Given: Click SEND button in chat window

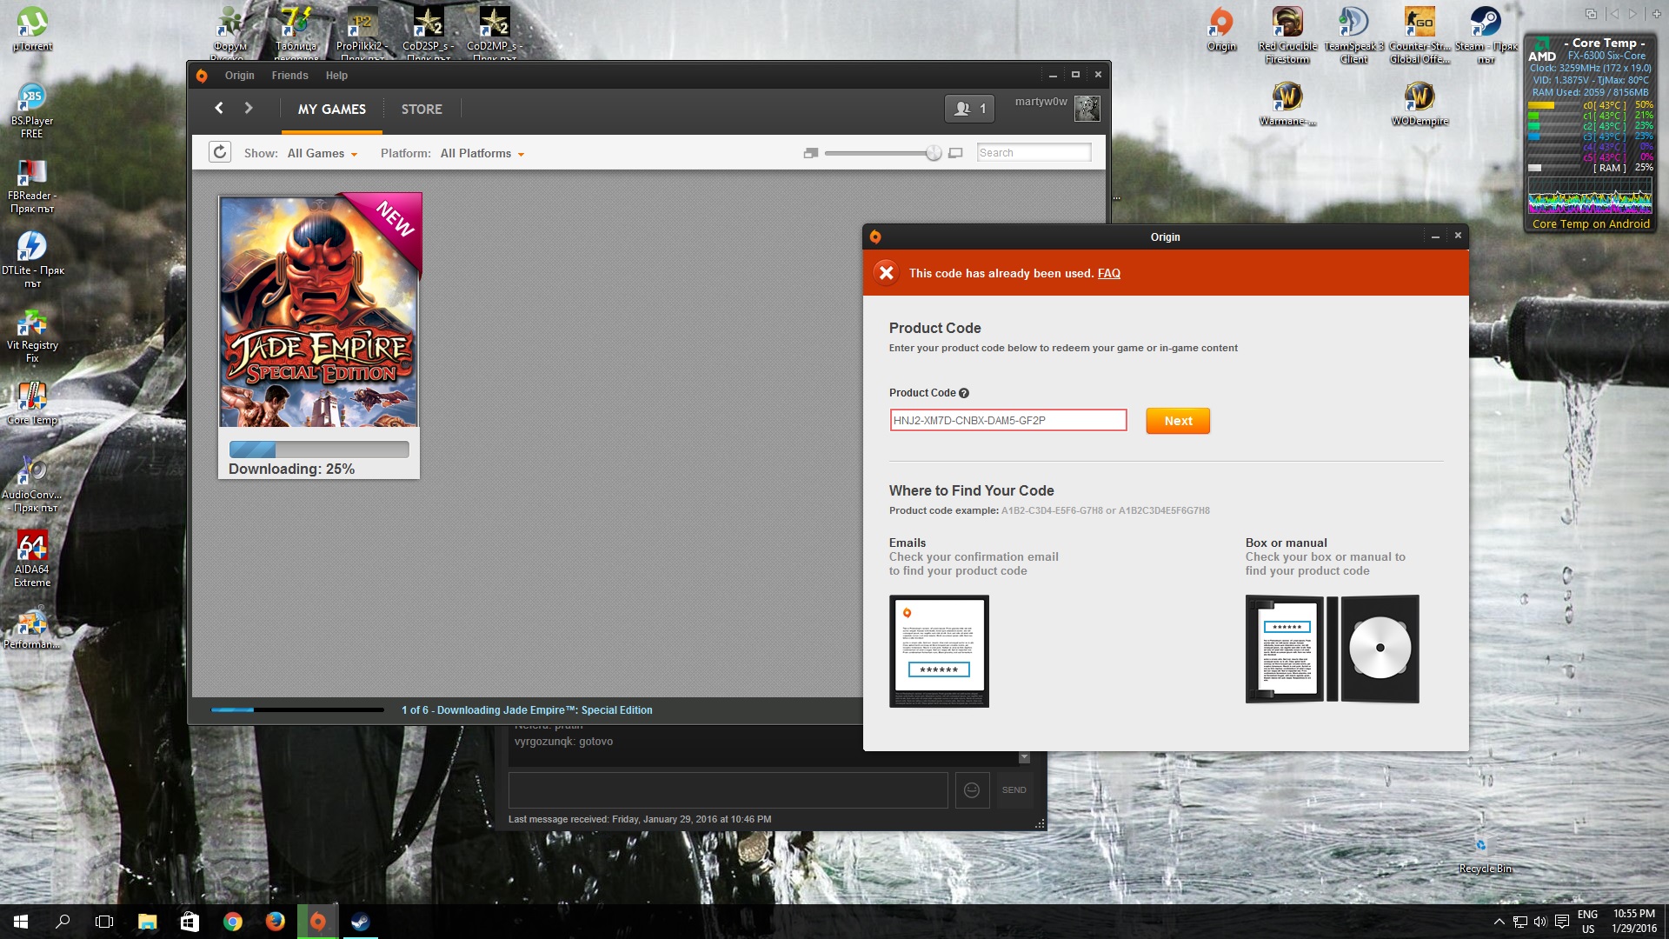Looking at the screenshot, I should click(x=1014, y=790).
